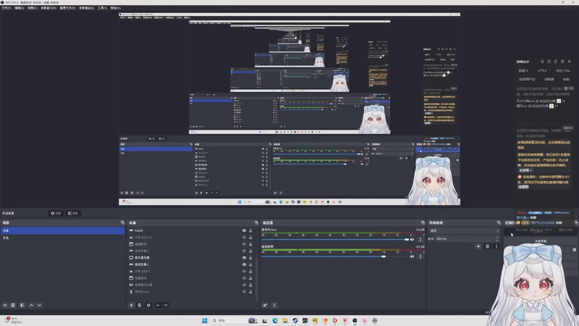Open selected source properties gear icon
This screenshot has width=579, height=326.
click(148, 305)
